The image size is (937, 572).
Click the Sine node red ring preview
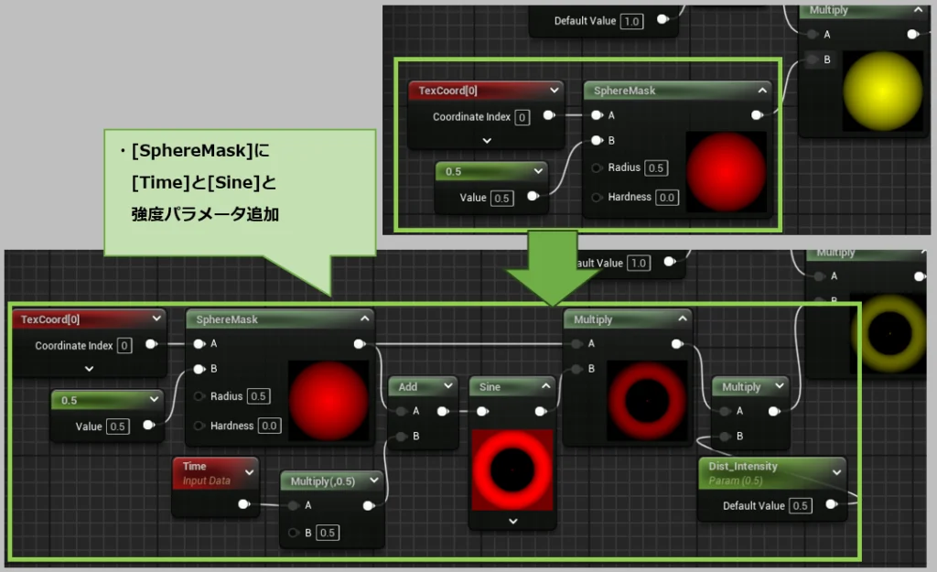coord(512,469)
